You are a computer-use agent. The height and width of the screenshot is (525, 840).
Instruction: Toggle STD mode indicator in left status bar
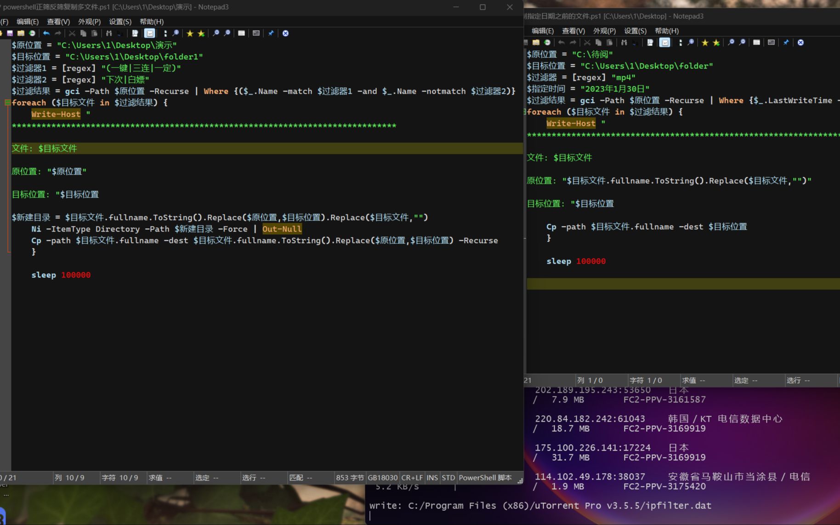tap(448, 478)
